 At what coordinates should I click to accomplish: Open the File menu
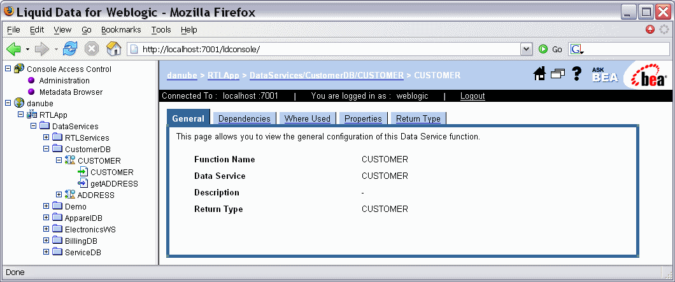coord(14,30)
